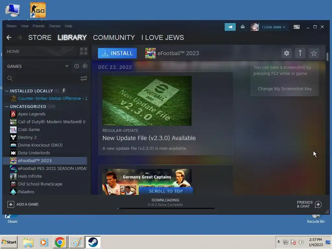This screenshot has height=249, width=332.
Task: Open the Steam menu
Action: click(x=11, y=26)
